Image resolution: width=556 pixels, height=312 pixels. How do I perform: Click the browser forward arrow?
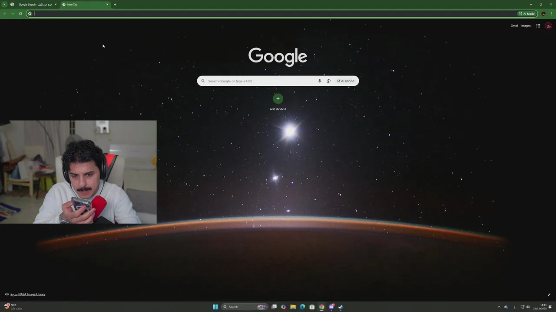click(12, 13)
